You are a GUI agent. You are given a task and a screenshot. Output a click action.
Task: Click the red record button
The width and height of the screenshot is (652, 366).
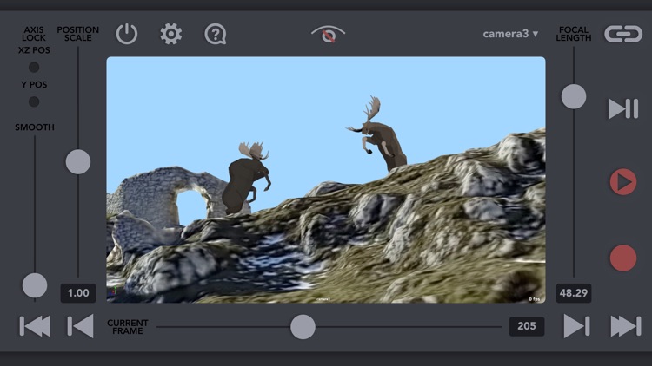coord(623,258)
